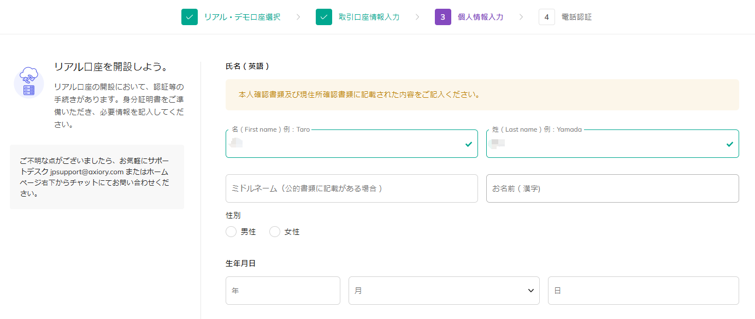Click the 個人情報入力 step label
Viewport: 755px width, 319px height.
click(480, 17)
